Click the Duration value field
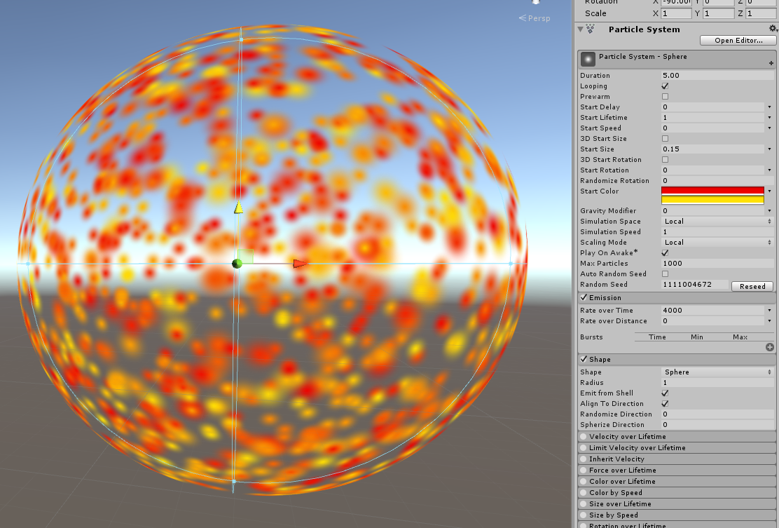 tap(718, 76)
